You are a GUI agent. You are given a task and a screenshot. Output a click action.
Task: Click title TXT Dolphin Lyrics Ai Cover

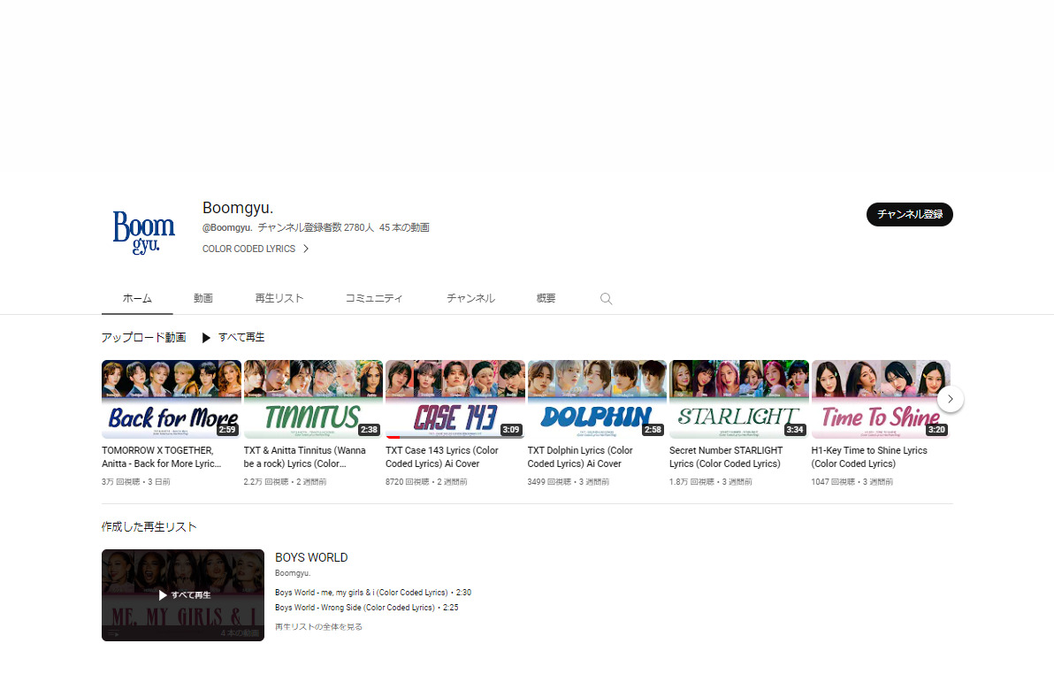click(580, 456)
